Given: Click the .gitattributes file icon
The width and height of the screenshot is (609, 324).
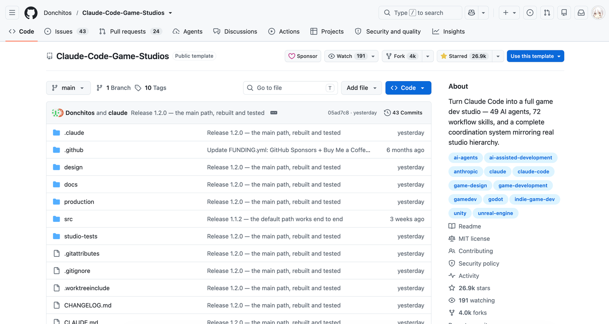Looking at the screenshot, I should tap(56, 253).
